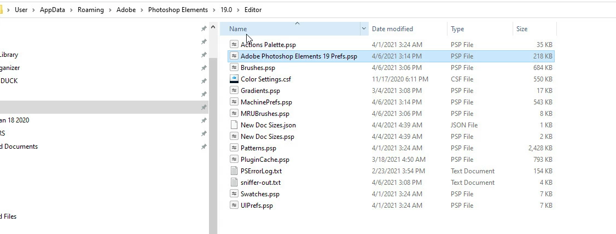Expand breadcrumb chevron after Photoshop Elements
616x234 pixels.
coord(214,10)
